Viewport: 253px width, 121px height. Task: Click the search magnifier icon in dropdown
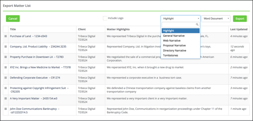(x=197, y=24)
